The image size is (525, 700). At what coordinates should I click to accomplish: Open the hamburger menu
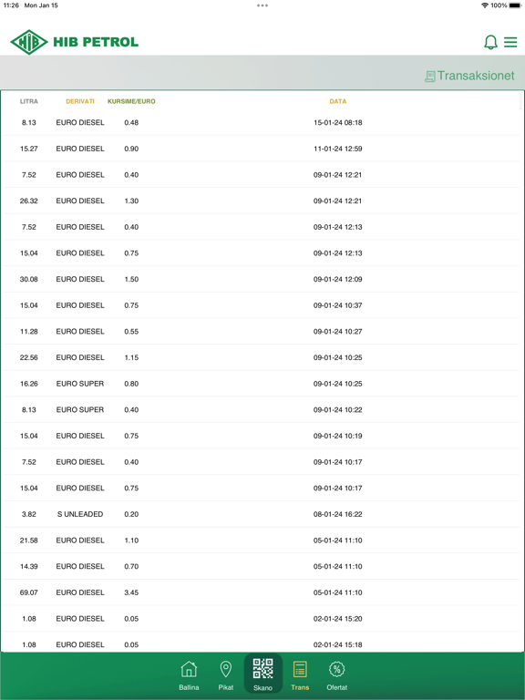point(510,42)
